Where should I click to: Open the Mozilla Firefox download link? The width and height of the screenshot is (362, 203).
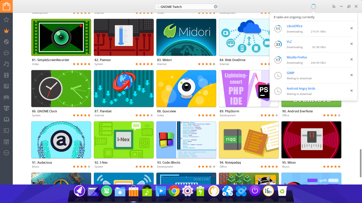click(297, 57)
